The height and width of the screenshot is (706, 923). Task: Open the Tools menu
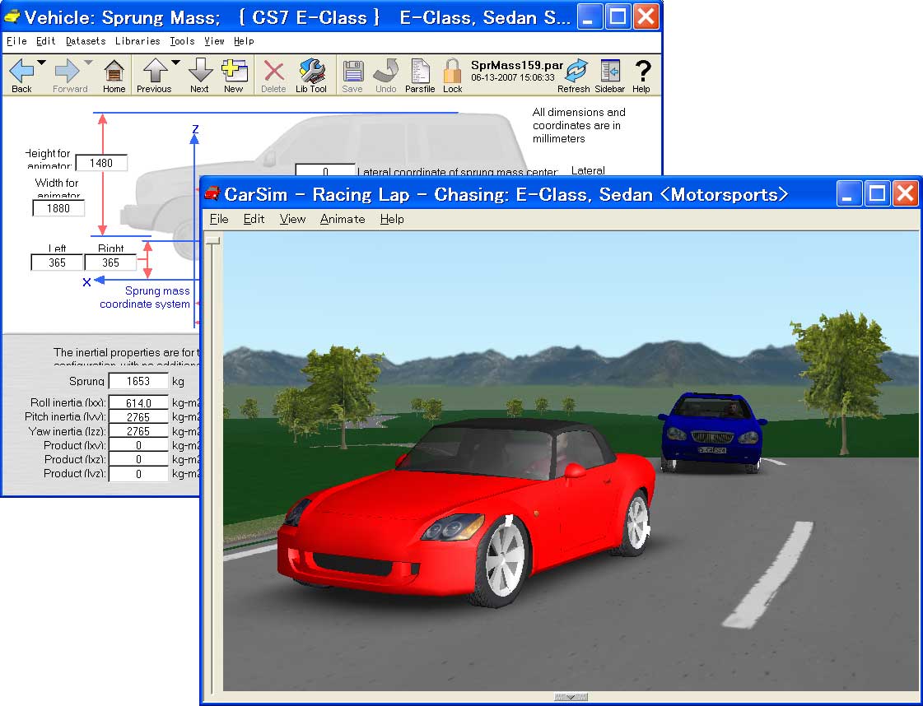(x=182, y=41)
